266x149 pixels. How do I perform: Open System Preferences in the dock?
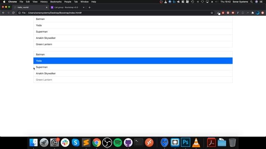54,142
